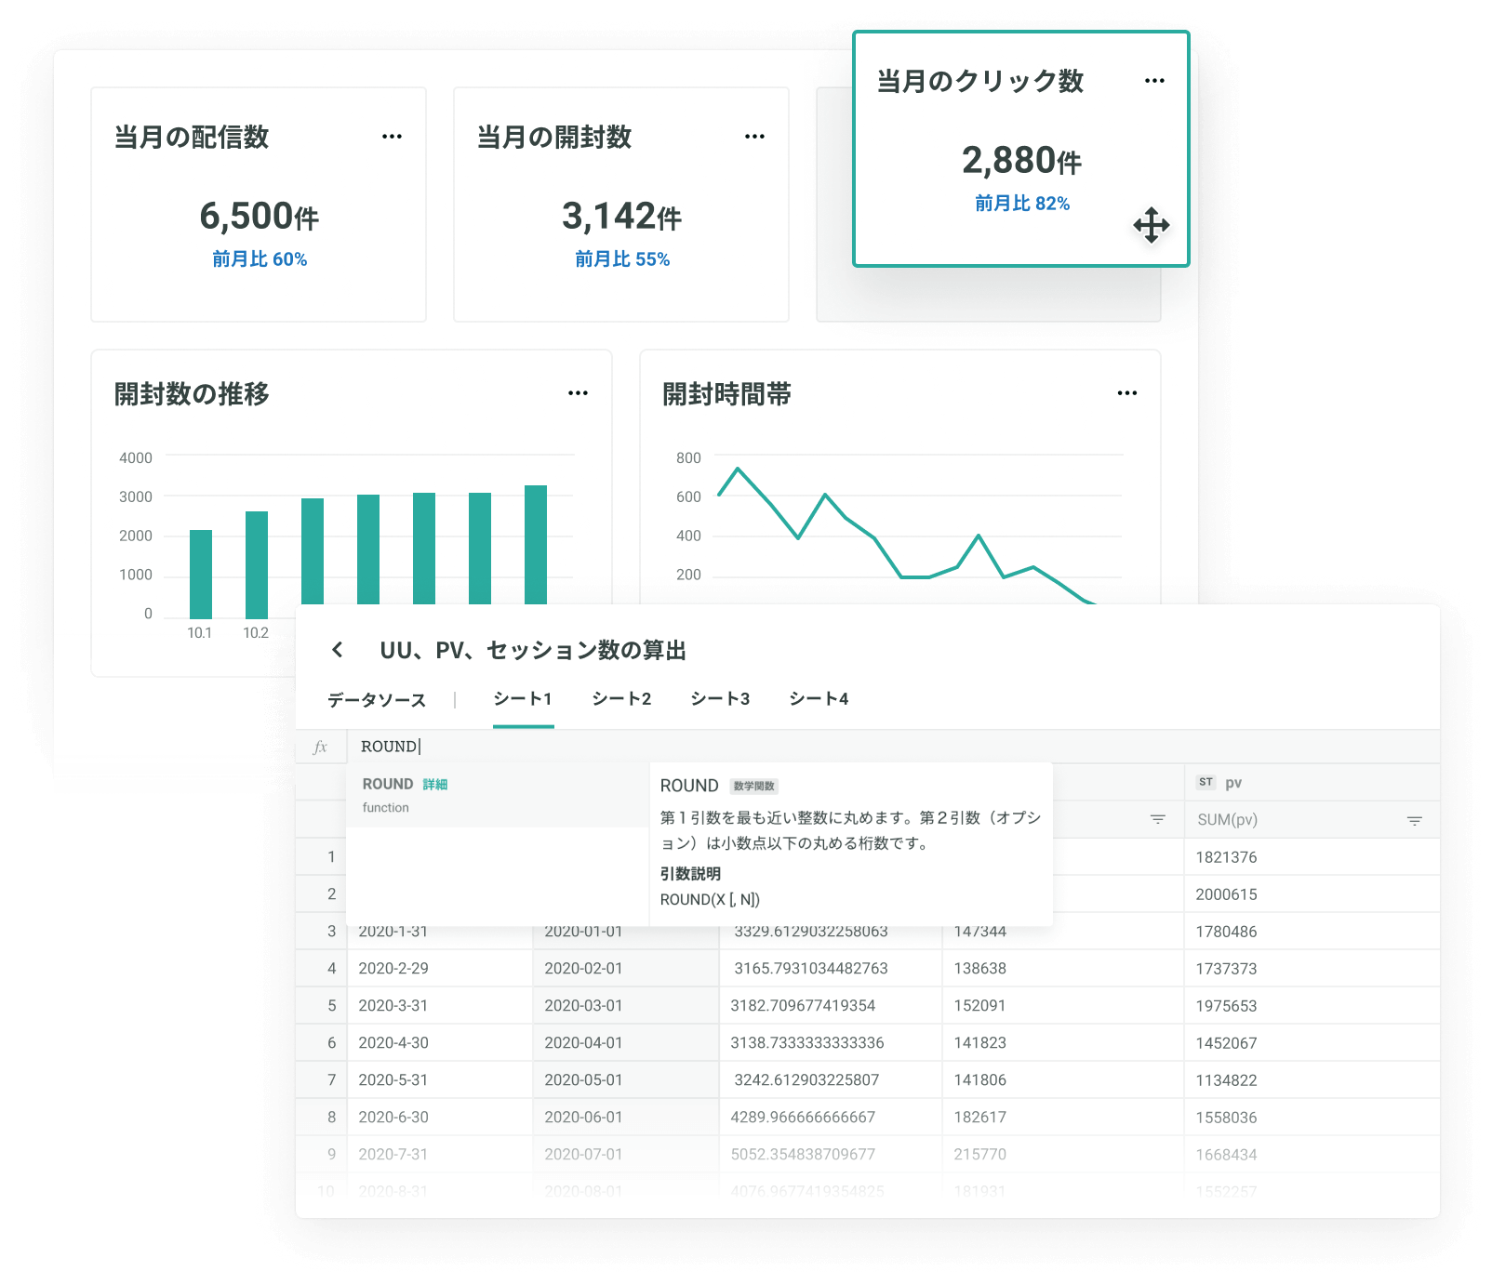This screenshot has height=1284, width=1492.
Task: Open more options on 当月の開封数 card
Action: click(754, 137)
